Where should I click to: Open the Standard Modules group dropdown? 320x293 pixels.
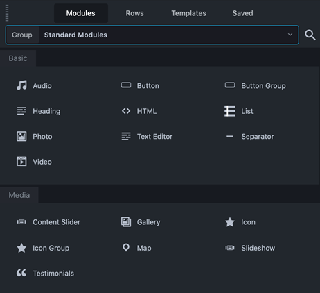[152, 35]
